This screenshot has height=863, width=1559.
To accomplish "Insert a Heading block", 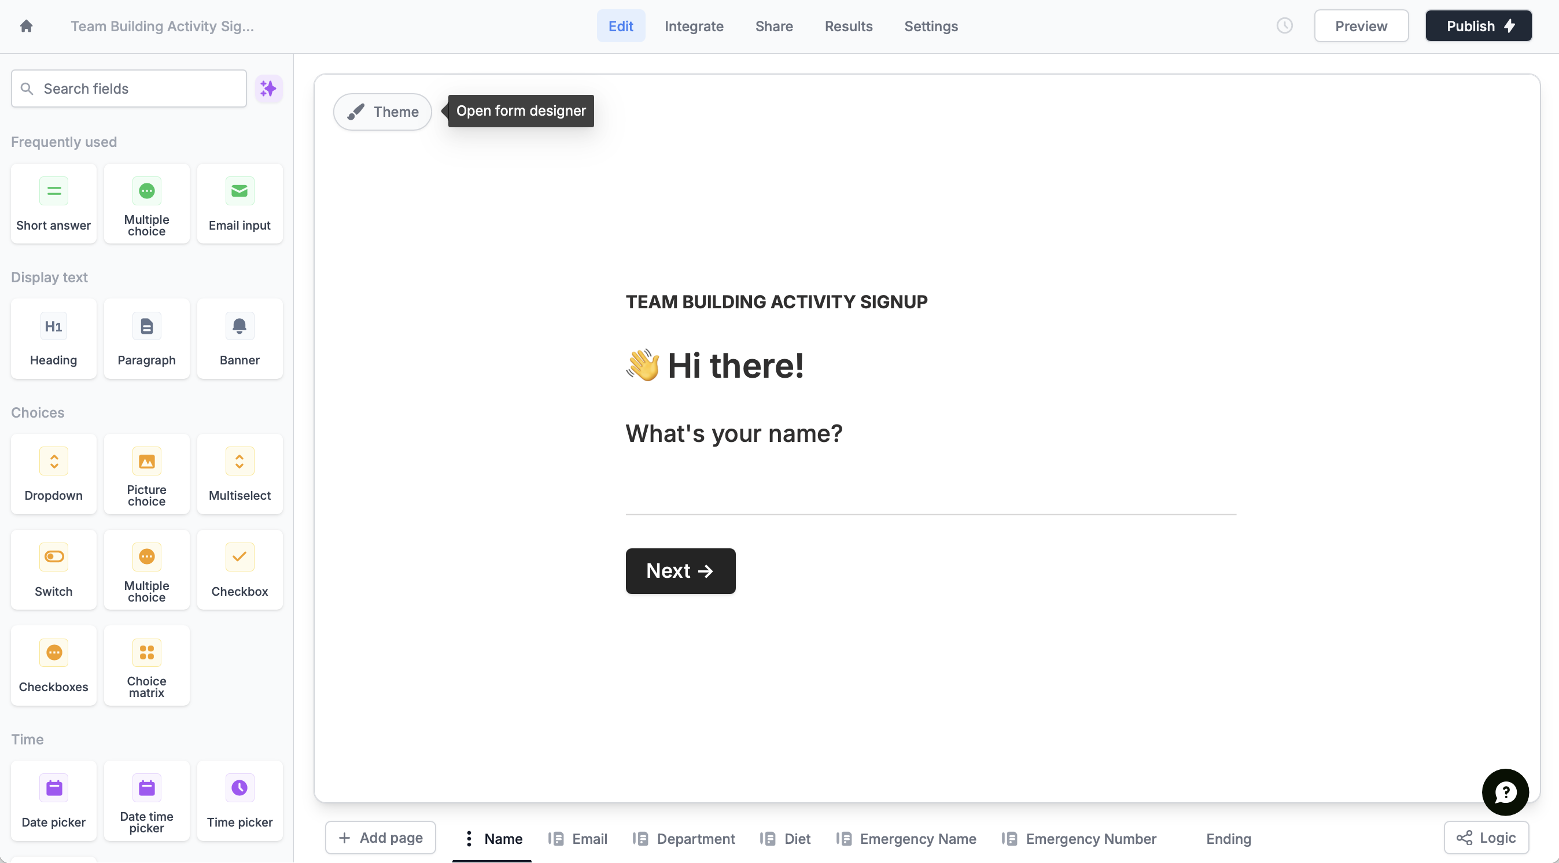I will [53, 339].
